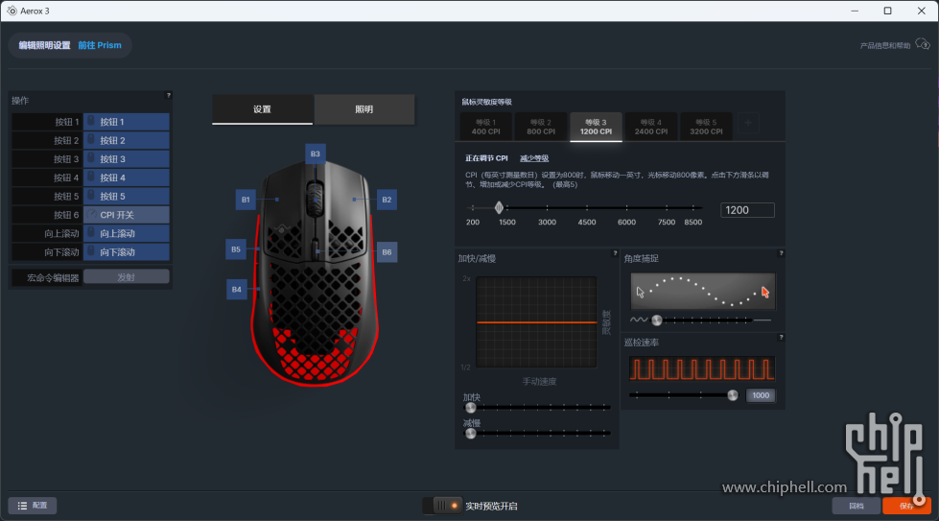Click the 6000 mark on the CPI scale
This screenshot has height=521, width=939.
point(626,222)
